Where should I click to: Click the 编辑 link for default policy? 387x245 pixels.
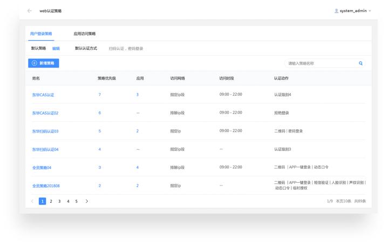(x=56, y=49)
